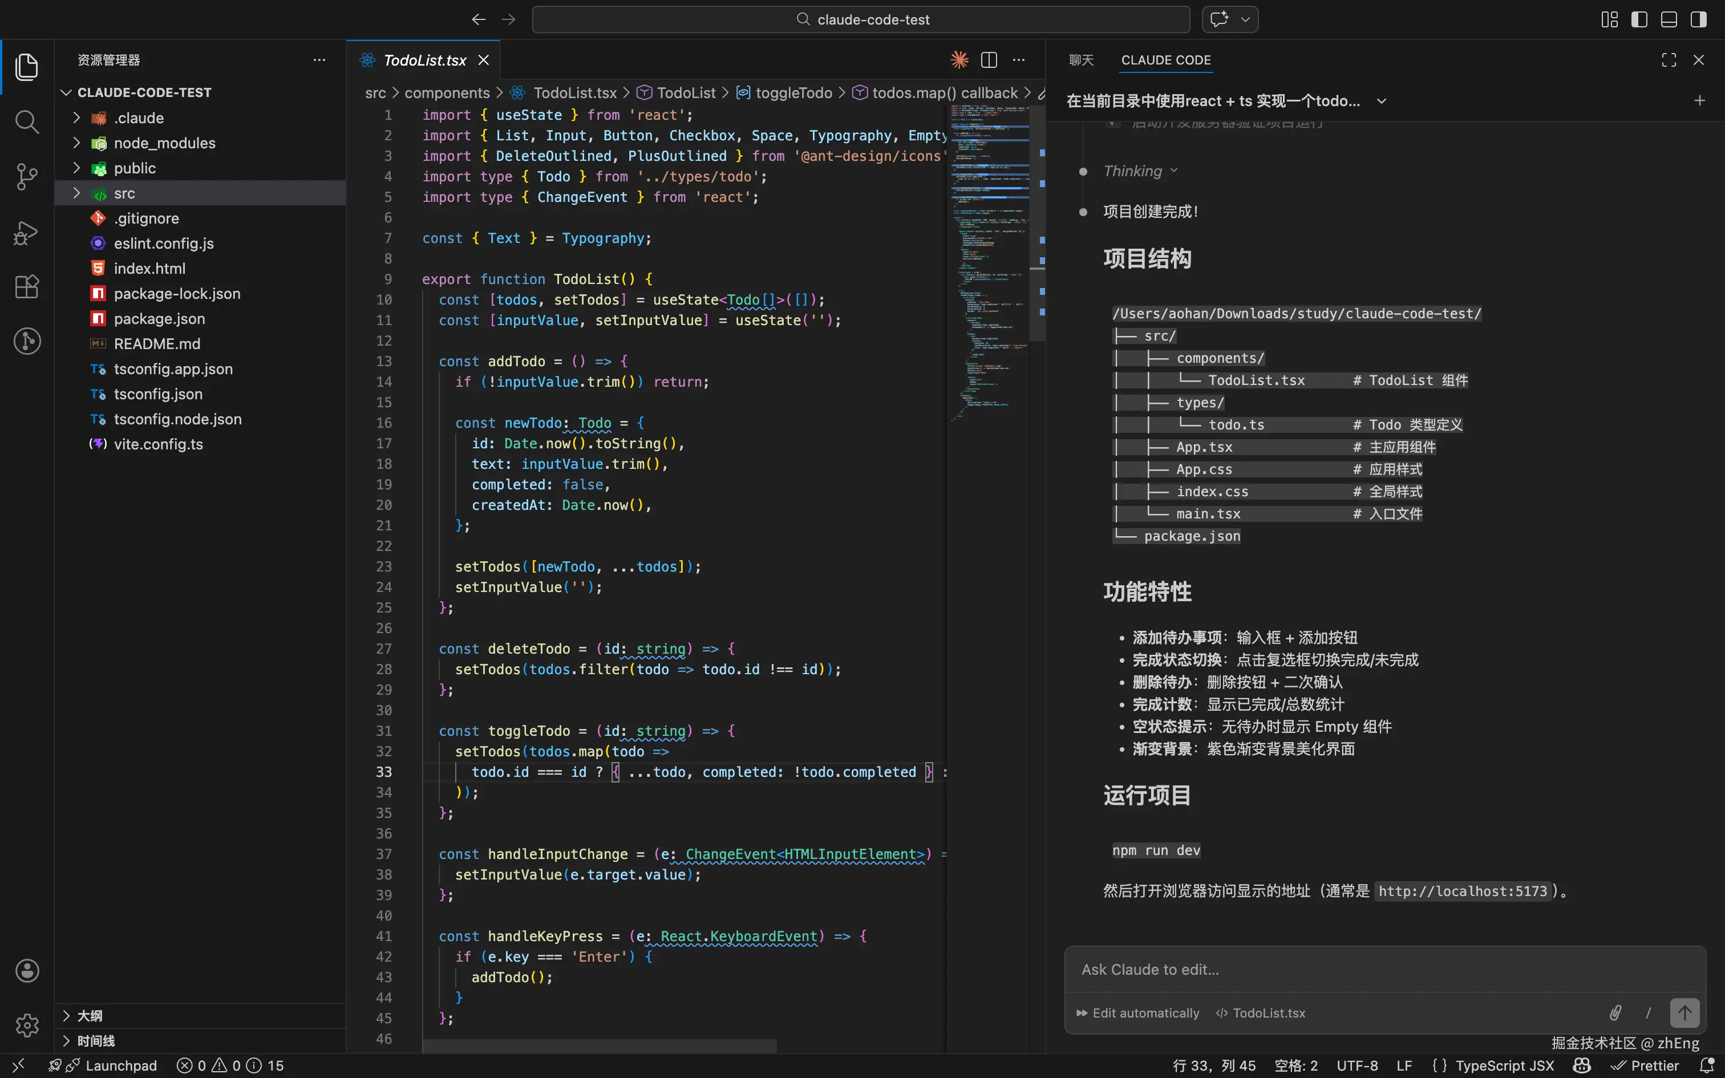Click the Claude Code spark icon in editor toolbar

click(959, 60)
